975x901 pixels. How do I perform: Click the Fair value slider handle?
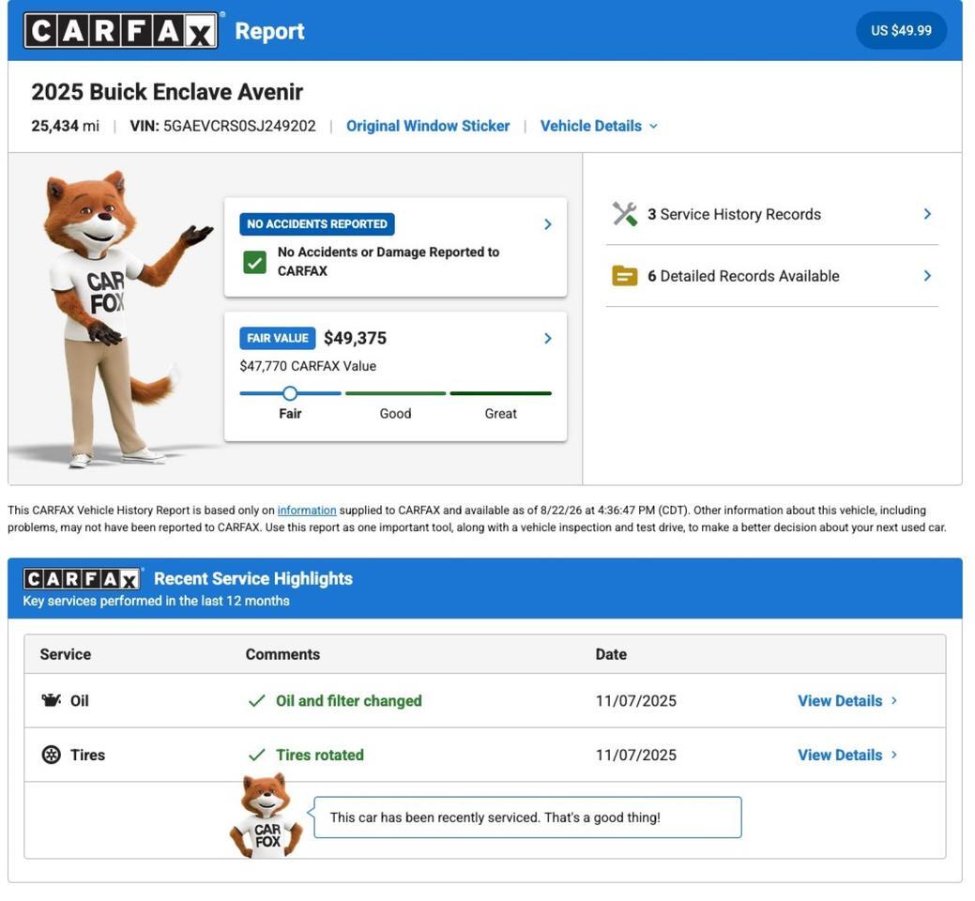click(290, 393)
